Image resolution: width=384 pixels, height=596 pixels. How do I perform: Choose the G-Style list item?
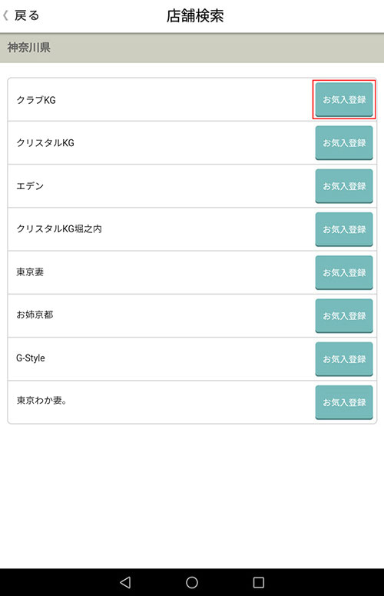tap(192, 359)
